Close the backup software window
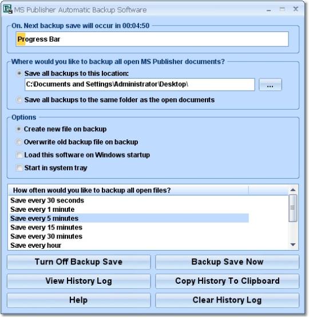 pyautogui.click(x=296, y=9)
